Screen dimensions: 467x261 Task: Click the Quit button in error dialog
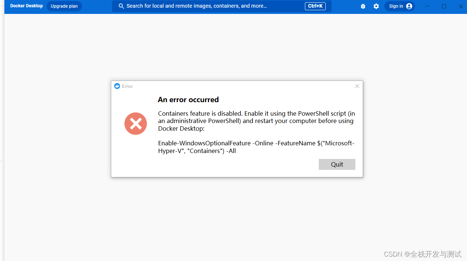point(337,164)
